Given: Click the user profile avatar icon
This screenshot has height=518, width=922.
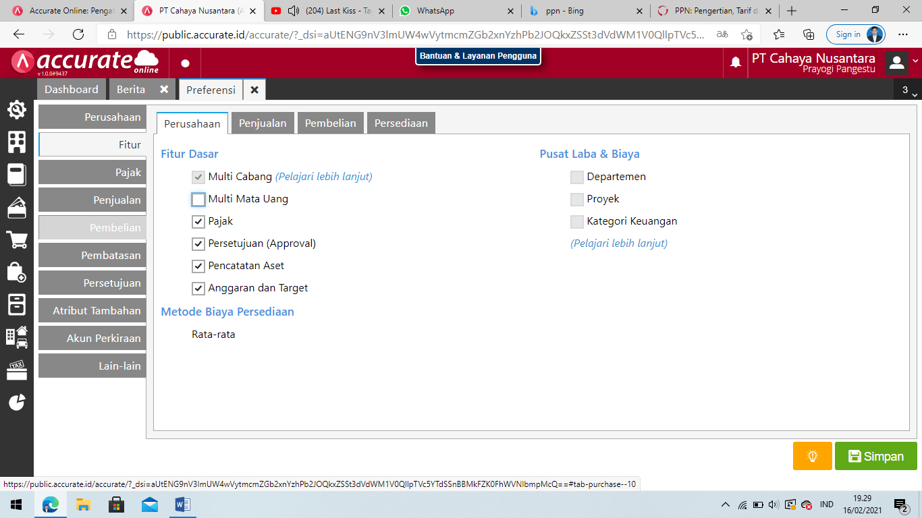Looking at the screenshot, I should [x=896, y=62].
